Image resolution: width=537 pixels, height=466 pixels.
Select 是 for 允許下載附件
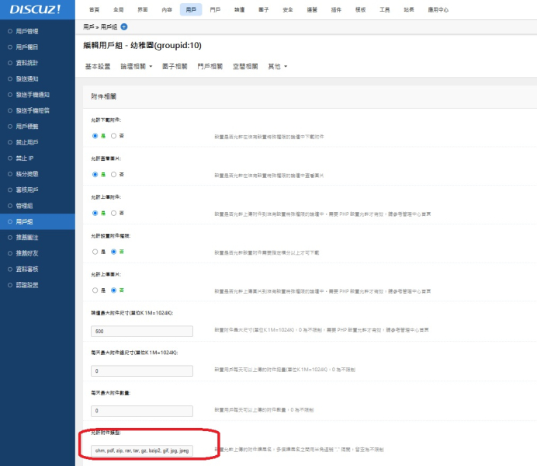(x=95, y=136)
